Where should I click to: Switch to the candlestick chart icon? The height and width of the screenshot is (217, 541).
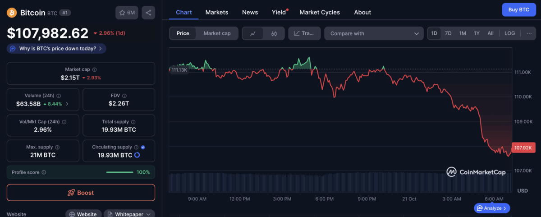[x=274, y=33]
